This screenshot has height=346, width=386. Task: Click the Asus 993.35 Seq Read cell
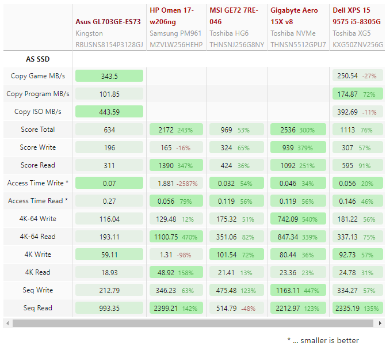[109, 308]
